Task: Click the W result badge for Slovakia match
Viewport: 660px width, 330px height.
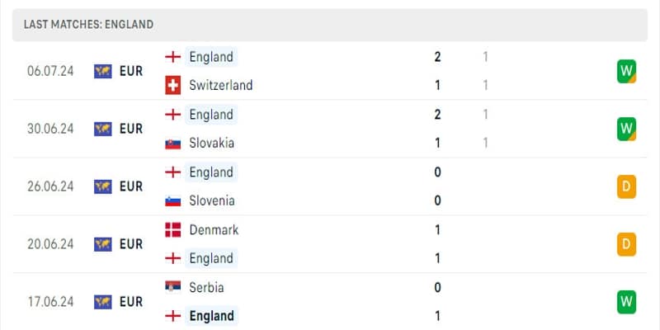Action: point(626,129)
